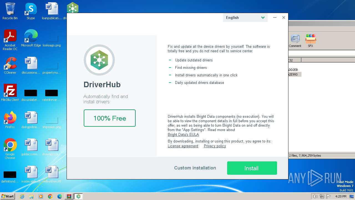This screenshot has width=355, height=200.
Task: Click the SFX icon in the WinRAR window
Action: (x=311, y=41)
